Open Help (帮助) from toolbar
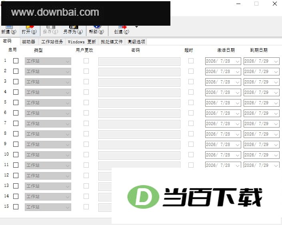This screenshot has width=282, height=225. [x=96, y=30]
